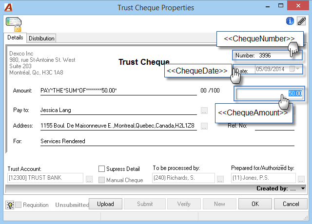
Task: Click the For field Services Rendered
Action: point(167,141)
